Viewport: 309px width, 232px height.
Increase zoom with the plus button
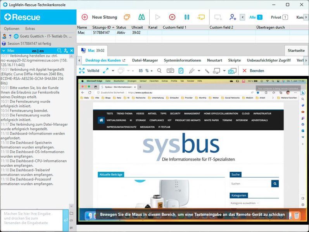pos(152,71)
